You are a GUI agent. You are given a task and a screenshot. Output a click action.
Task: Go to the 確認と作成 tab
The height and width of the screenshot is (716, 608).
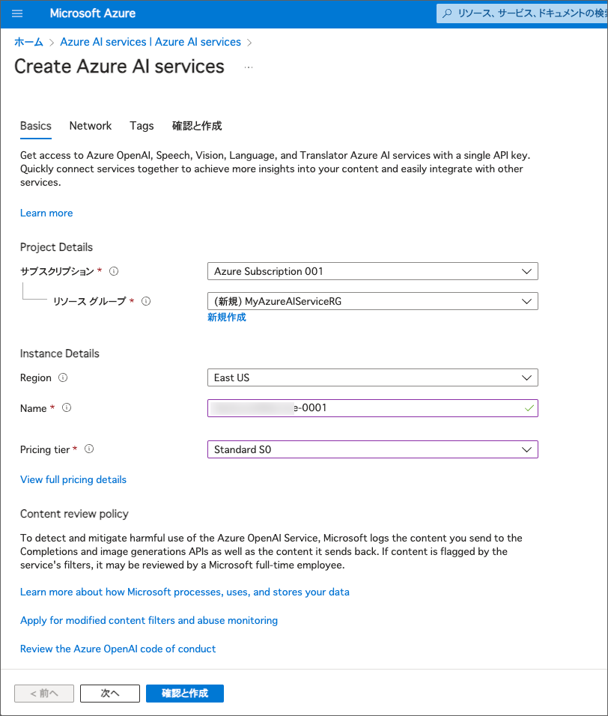197,126
